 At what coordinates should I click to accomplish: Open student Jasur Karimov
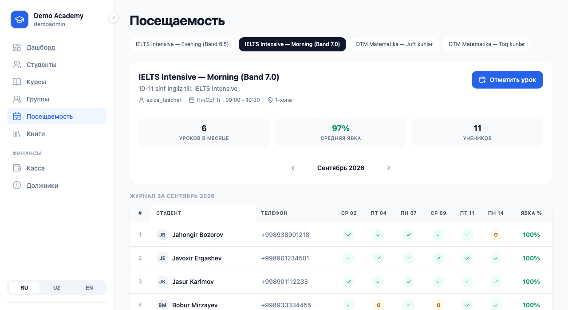click(x=193, y=282)
